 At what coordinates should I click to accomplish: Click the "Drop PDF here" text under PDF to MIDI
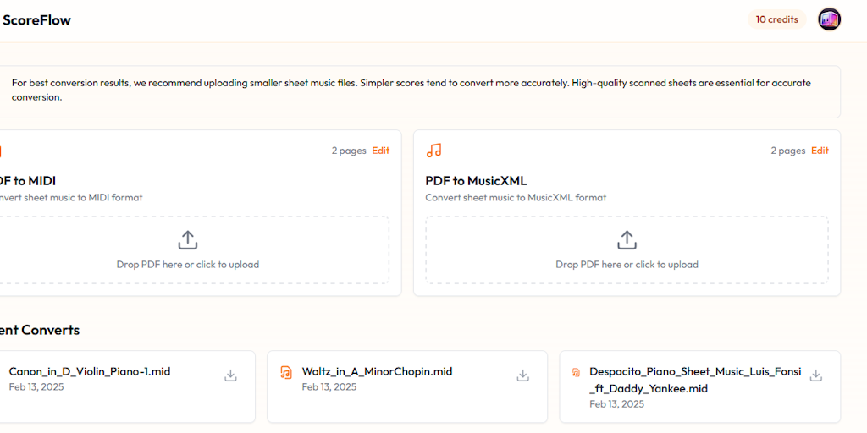click(188, 265)
